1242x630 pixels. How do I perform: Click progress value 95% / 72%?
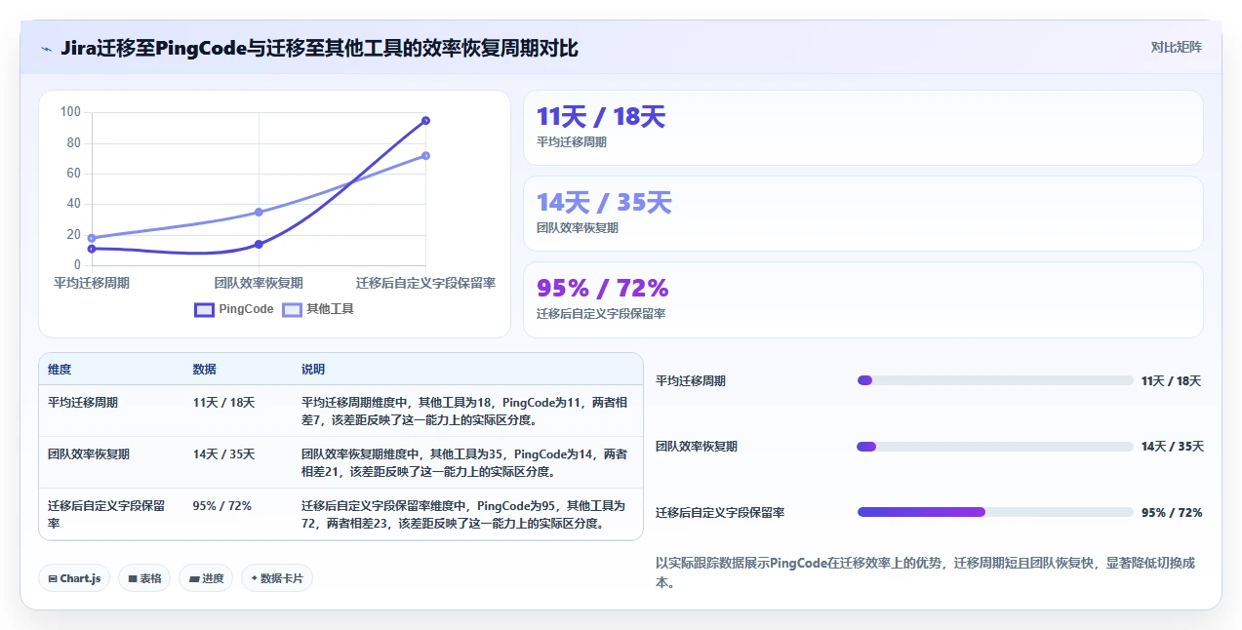[1171, 512]
